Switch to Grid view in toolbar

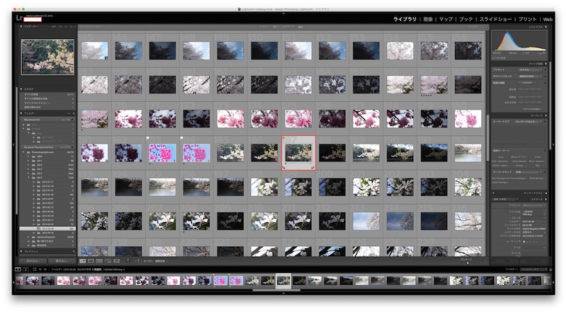[82, 261]
